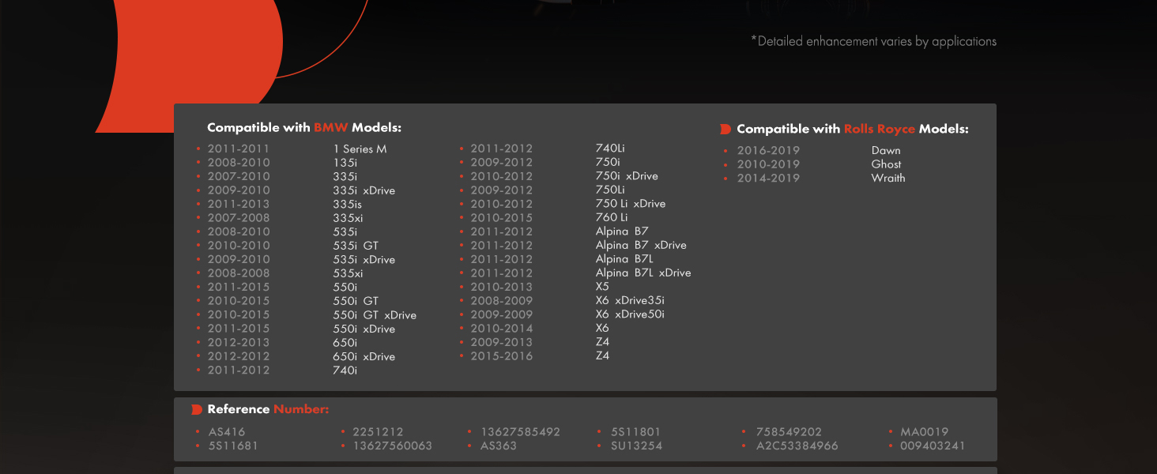This screenshot has height=474, width=1157.
Task: Pick the "2014-2019" year range for Wraith
Action: click(x=768, y=178)
